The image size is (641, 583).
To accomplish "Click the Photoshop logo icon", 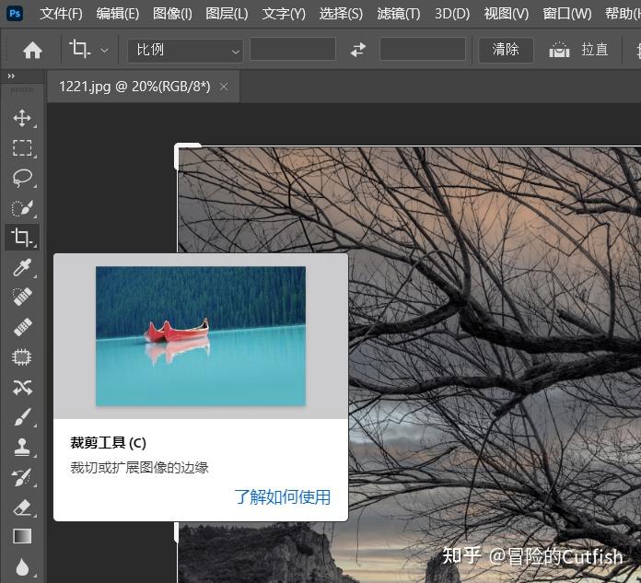I will coord(15,14).
